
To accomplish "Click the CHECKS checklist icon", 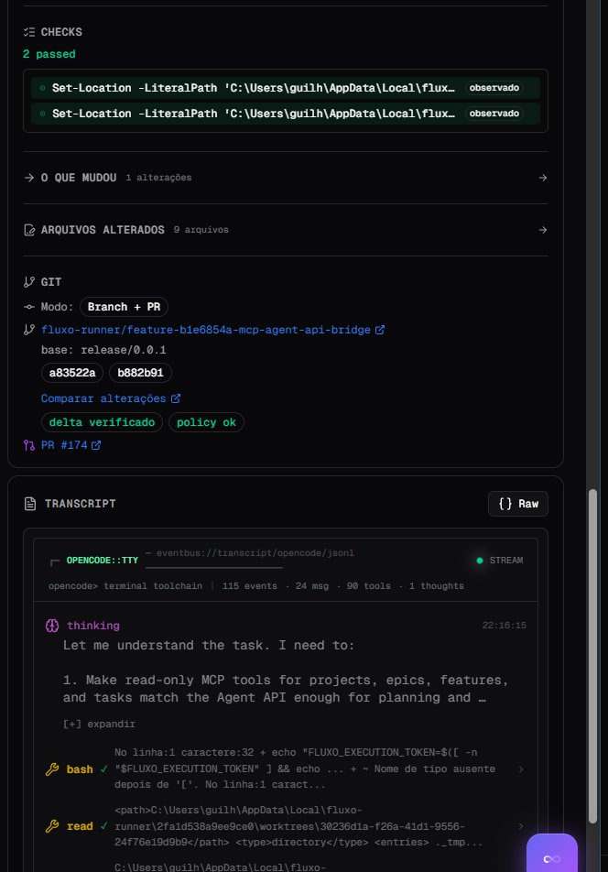I will tap(29, 32).
